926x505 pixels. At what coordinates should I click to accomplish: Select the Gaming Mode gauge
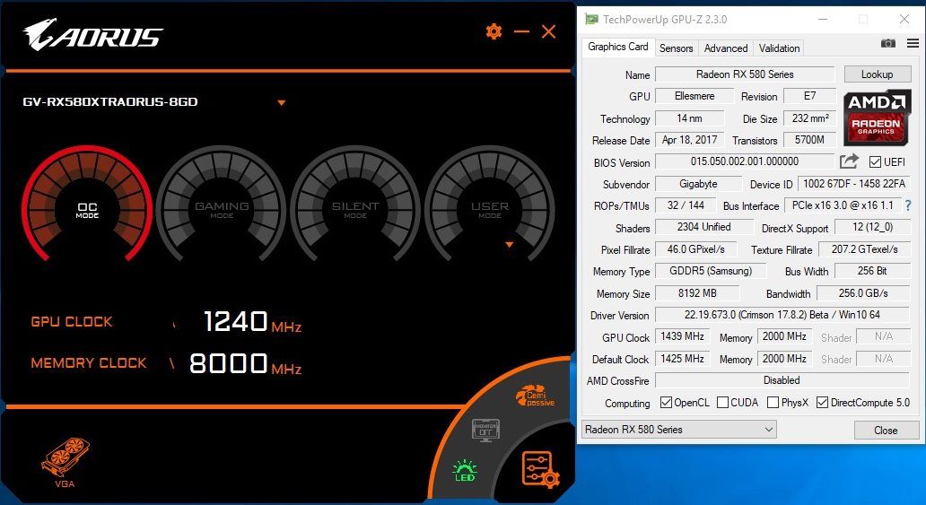pos(222,205)
